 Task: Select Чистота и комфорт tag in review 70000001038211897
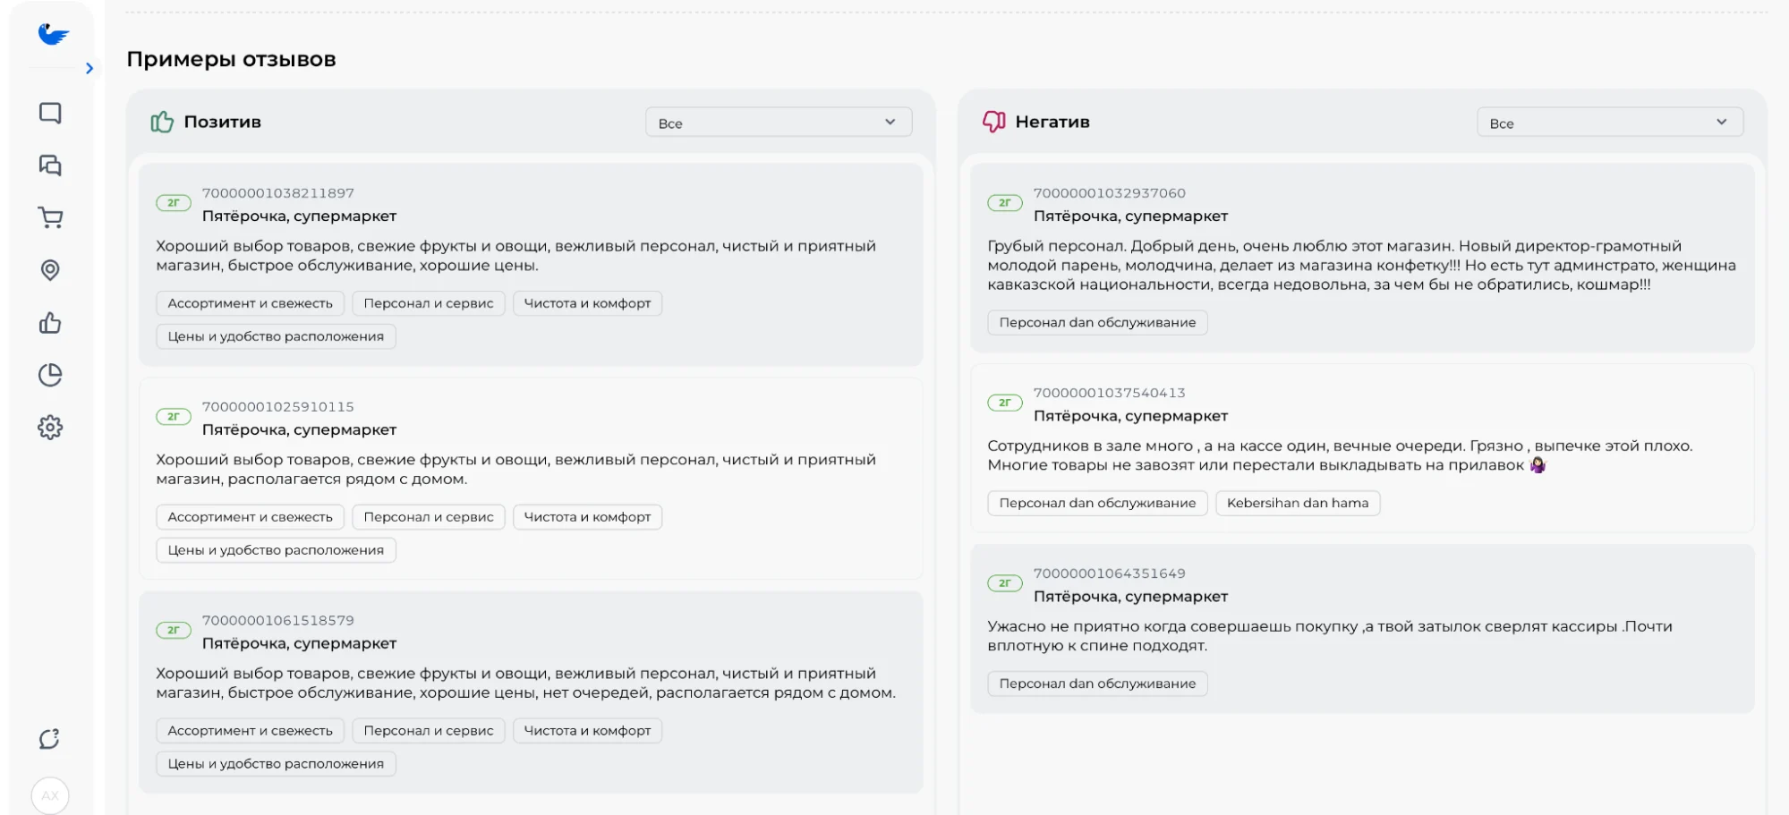pyautogui.click(x=587, y=303)
